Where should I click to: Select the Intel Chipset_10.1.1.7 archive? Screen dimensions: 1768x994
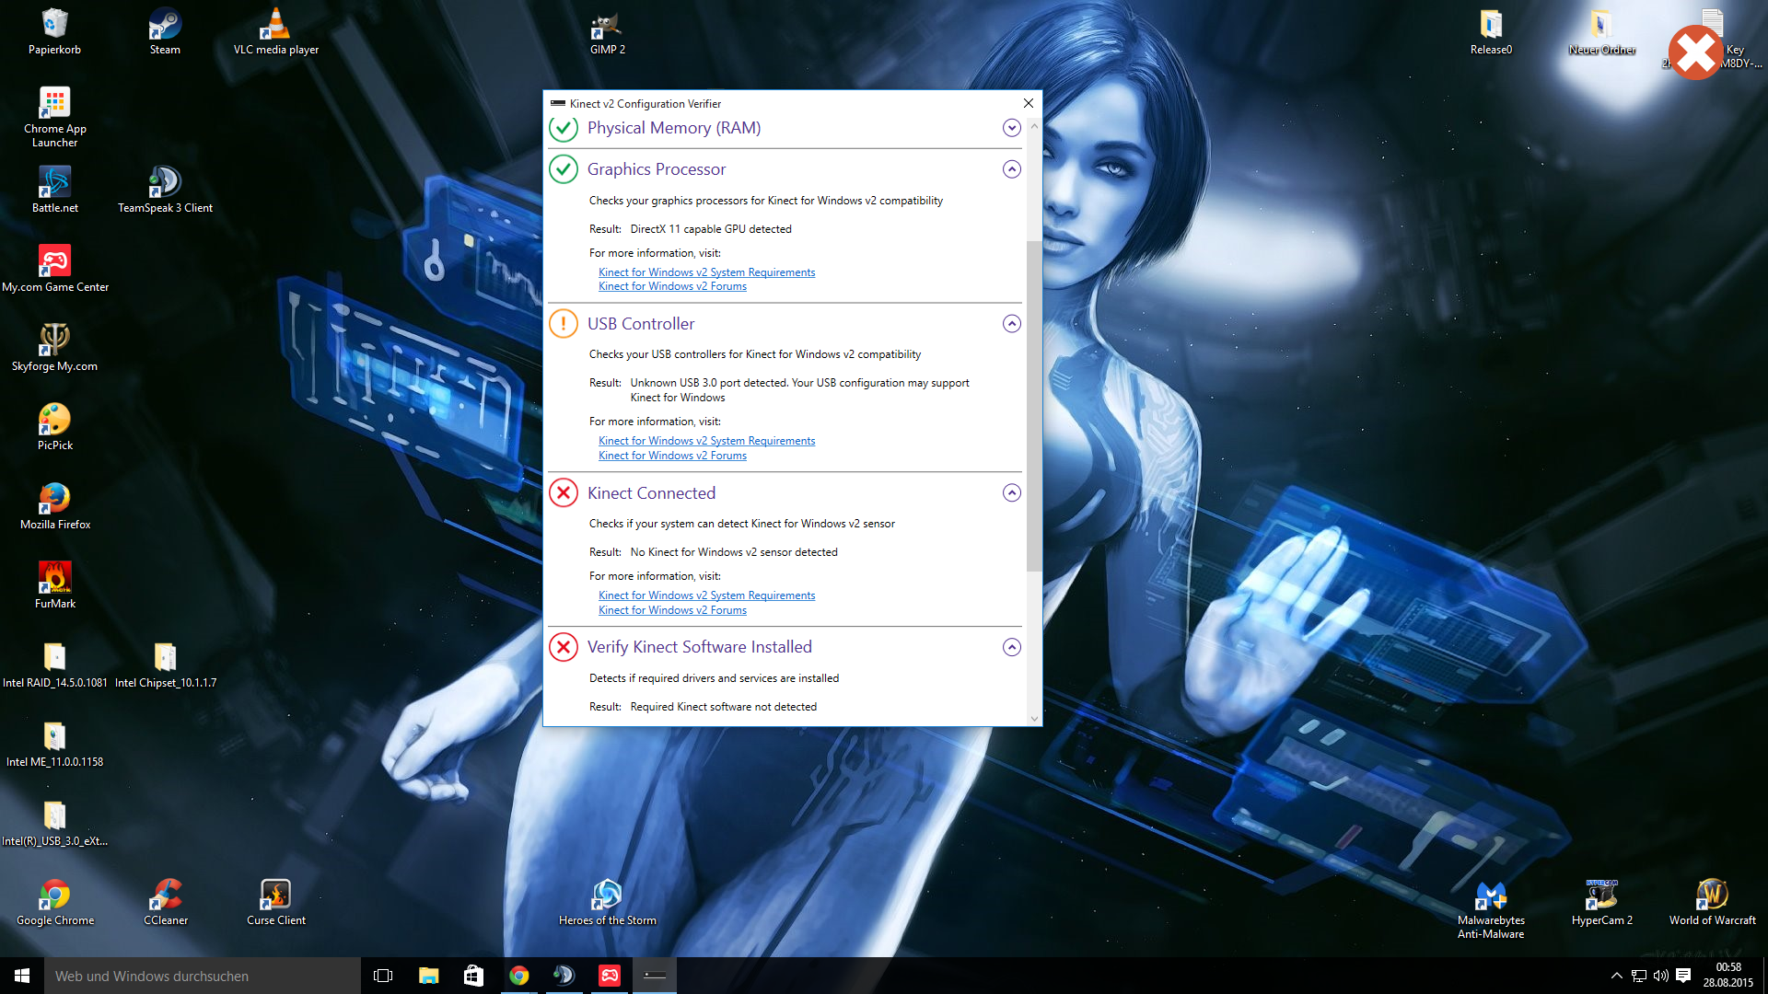click(x=165, y=665)
